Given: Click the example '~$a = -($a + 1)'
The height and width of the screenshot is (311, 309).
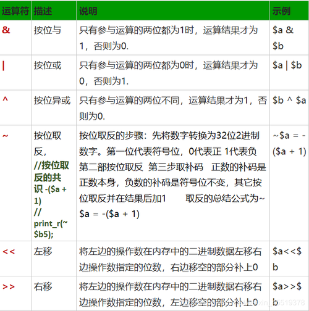Looking at the screenshot, I should click(x=289, y=144).
